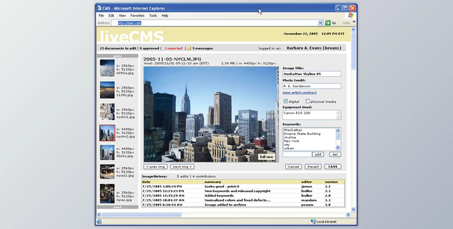Click keywords list scroll up arrow

click(338, 130)
